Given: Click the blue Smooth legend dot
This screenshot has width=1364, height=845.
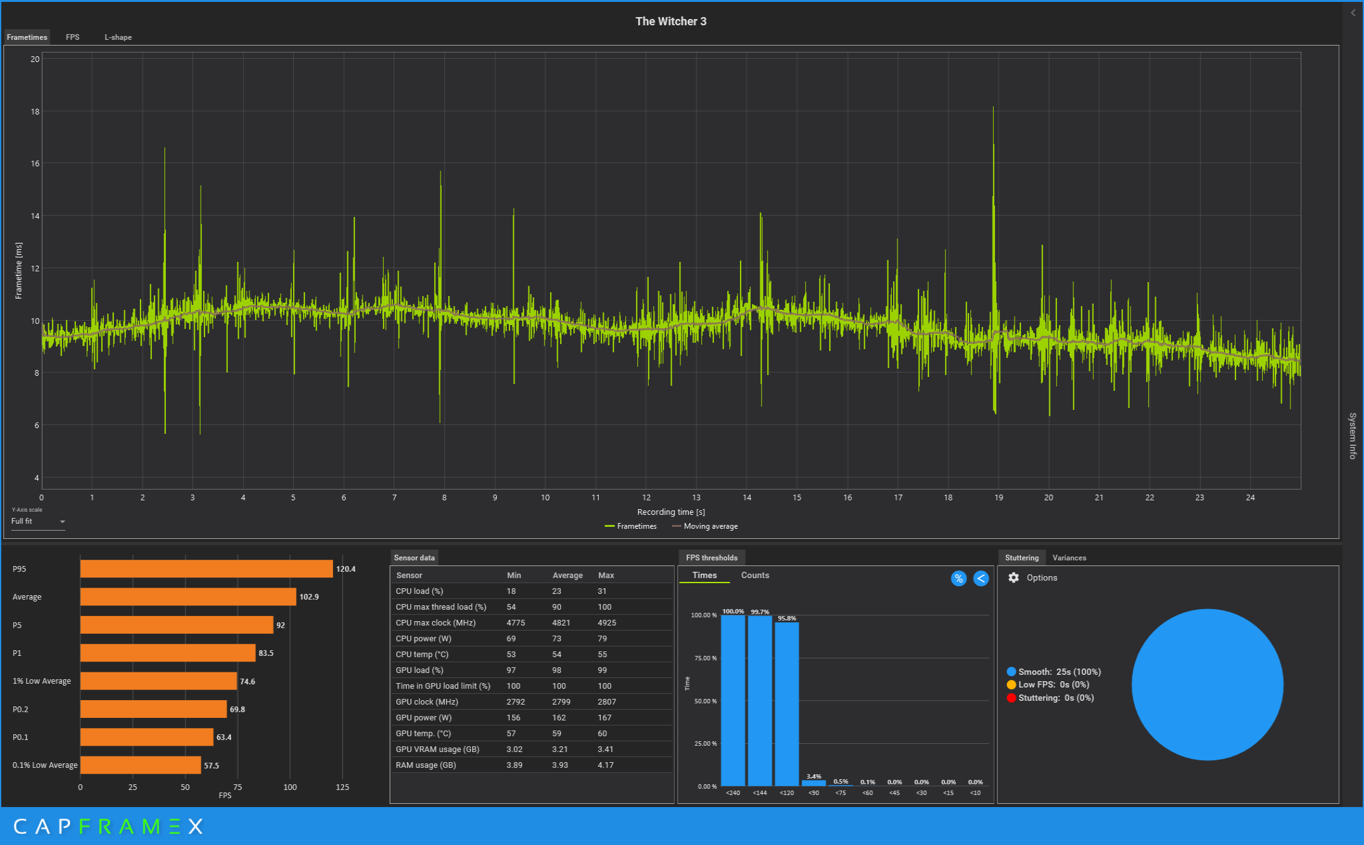Looking at the screenshot, I should pyautogui.click(x=1011, y=672).
